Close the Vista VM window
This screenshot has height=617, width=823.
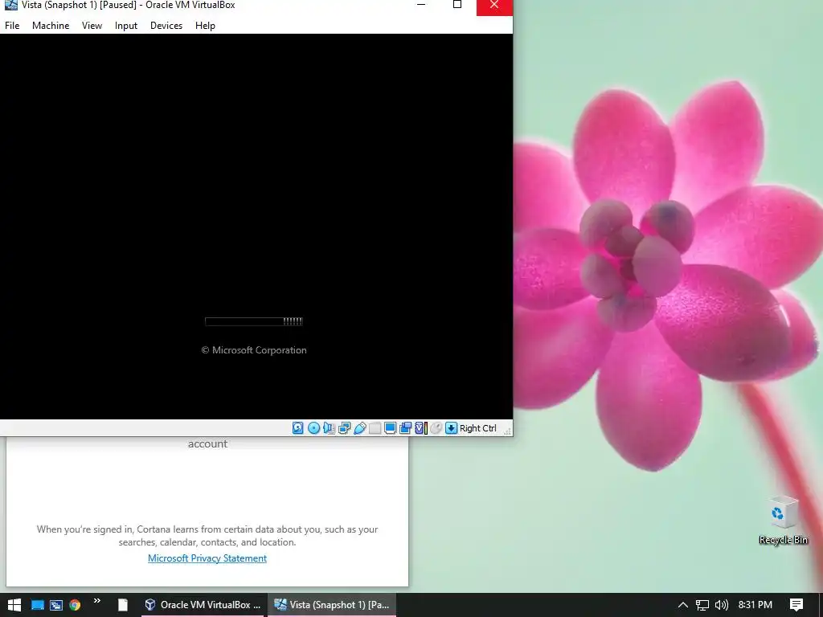[494, 6]
